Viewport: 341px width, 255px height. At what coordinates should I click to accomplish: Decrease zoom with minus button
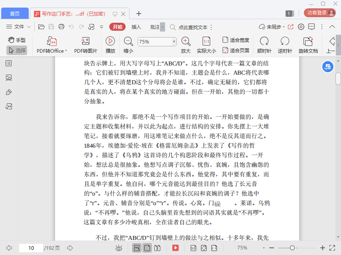click(272, 248)
